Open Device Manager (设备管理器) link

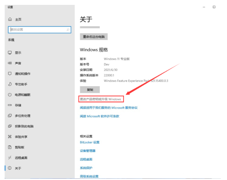[88, 151]
